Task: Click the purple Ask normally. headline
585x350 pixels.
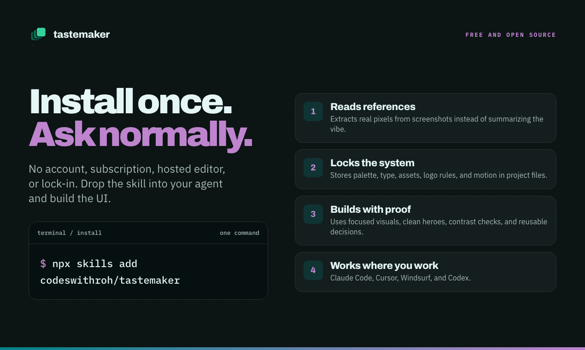Action: (141, 134)
